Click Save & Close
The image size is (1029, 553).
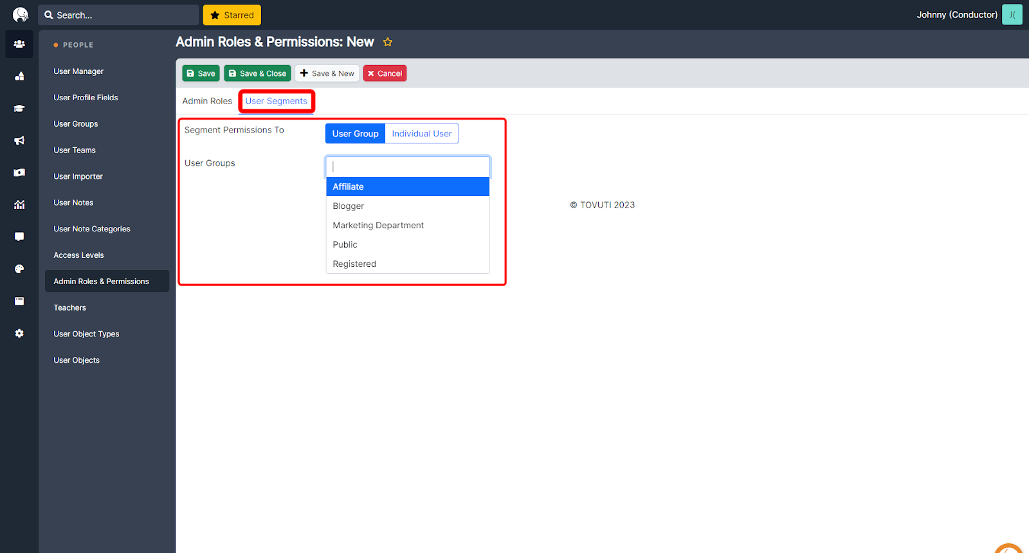coord(257,73)
